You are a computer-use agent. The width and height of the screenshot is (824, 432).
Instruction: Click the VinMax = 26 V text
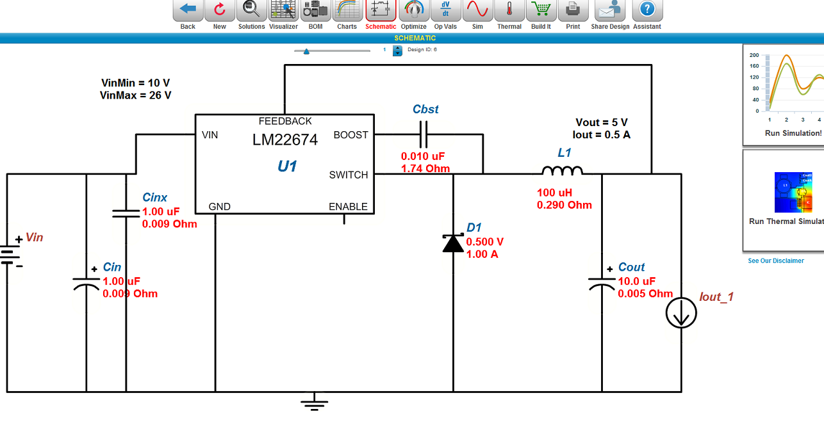(136, 95)
